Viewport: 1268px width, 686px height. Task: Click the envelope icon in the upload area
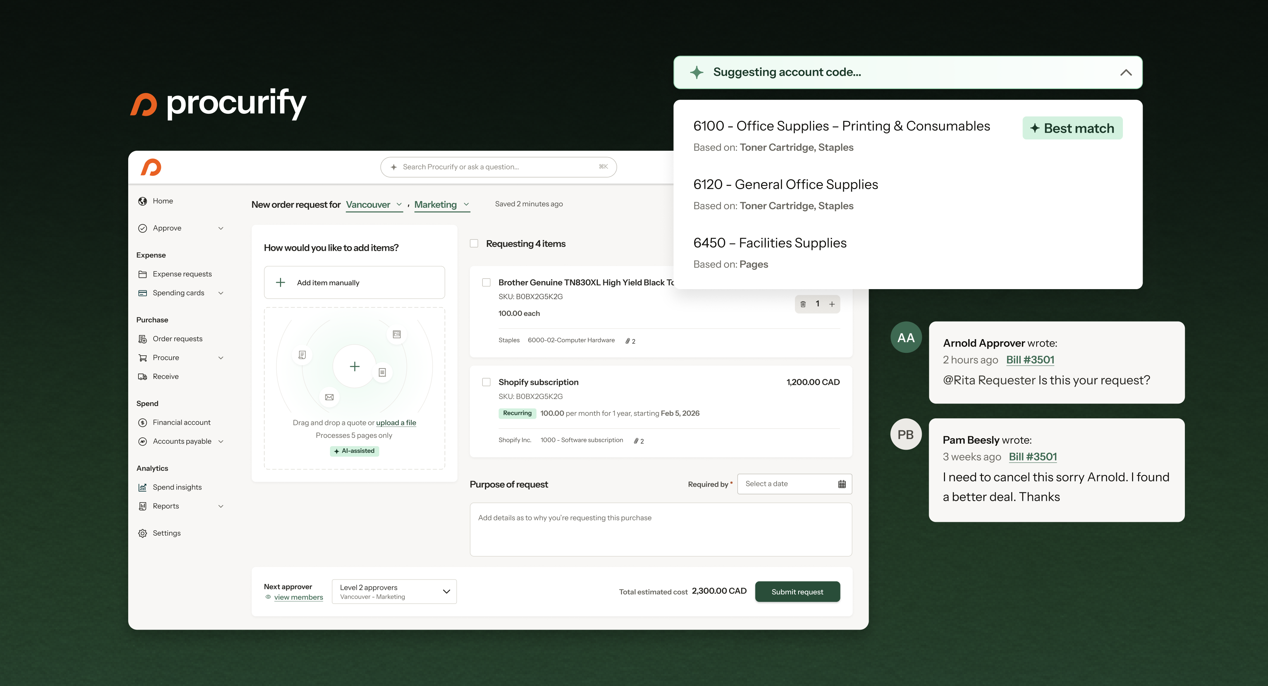tap(329, 397)
